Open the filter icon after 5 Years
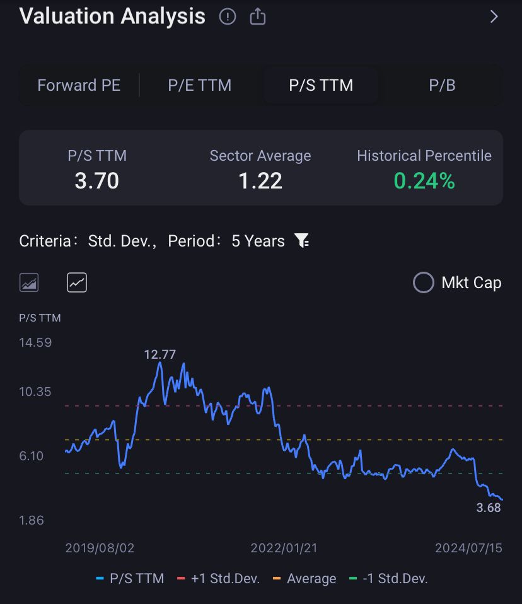The height and width of the screenshot is (604, 522). point(302,241)
